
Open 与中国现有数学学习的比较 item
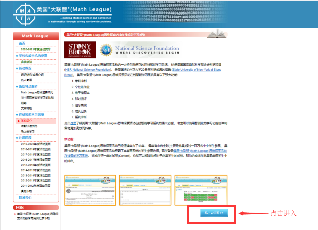click(x=37, y=97)
